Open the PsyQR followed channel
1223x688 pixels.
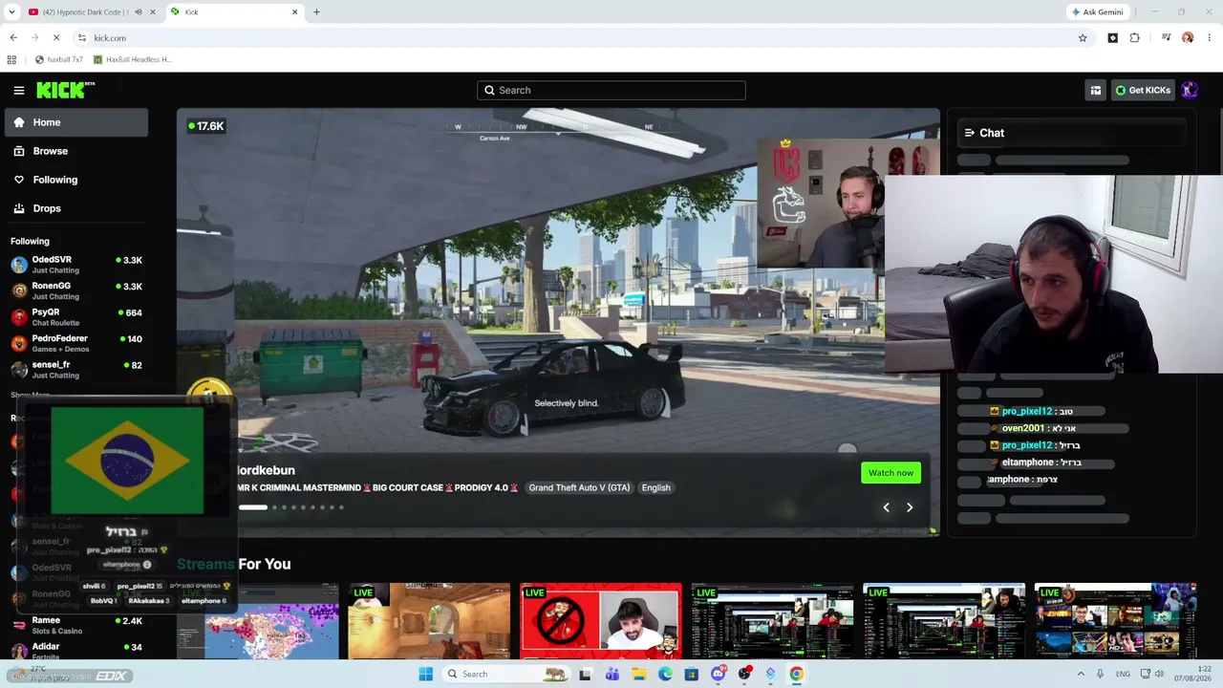coord(76,317)
